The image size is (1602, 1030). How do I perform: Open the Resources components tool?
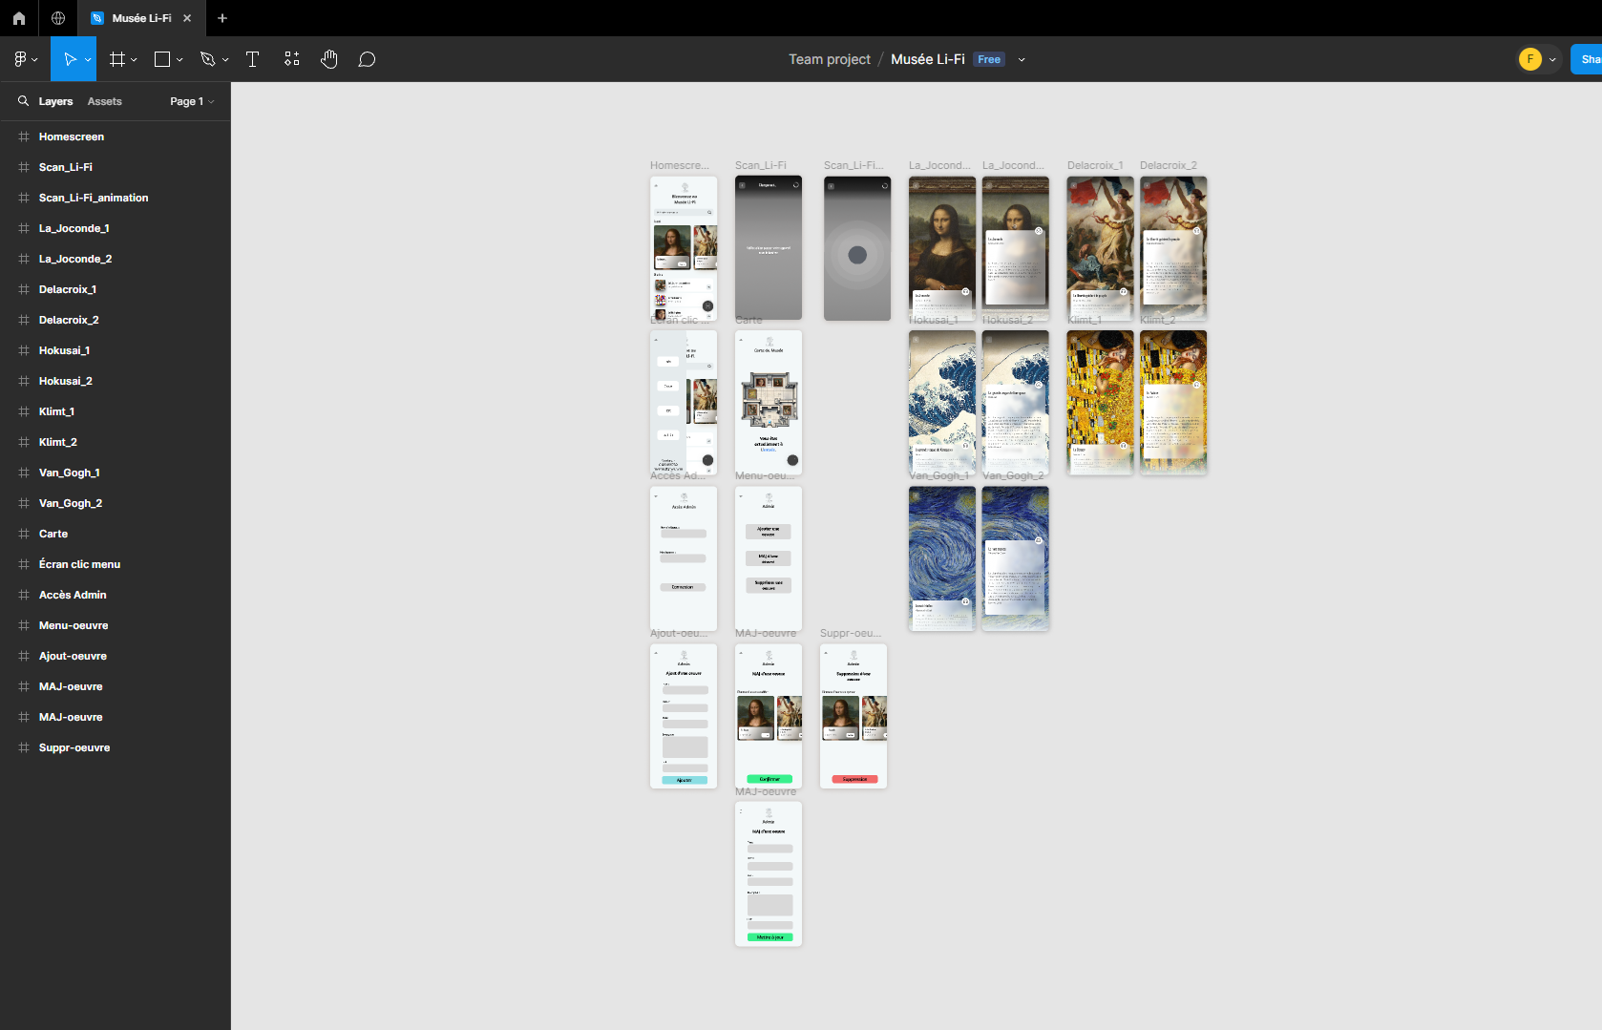(x=292, y=59)
